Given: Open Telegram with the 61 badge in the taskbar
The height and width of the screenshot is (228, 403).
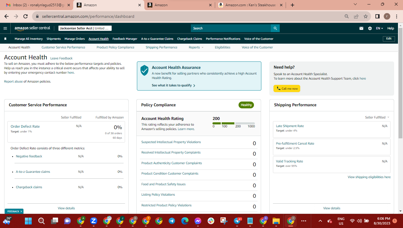Looking at the screenshot, I should [x=237, y=221].
